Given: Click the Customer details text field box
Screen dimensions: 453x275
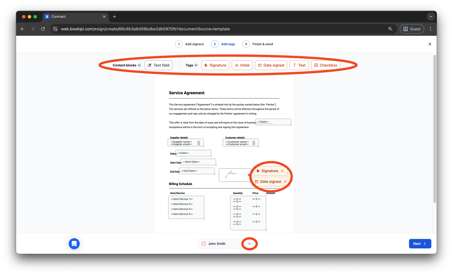Looking at the screenshot, I should 241,143.
